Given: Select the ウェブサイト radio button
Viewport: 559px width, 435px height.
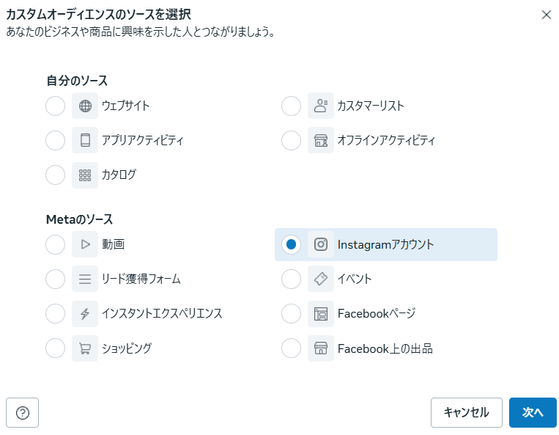Looking at the screenshot, I should tap(55, 106).
